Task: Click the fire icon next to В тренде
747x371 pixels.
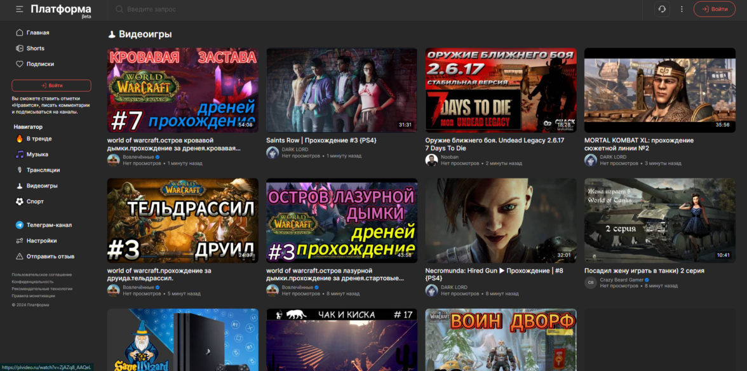Action: click(20, 139)
